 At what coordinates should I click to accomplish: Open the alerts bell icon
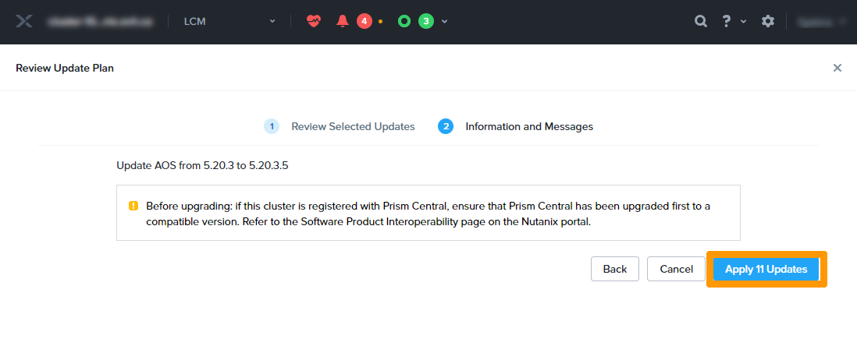click(x=342, y=21)
